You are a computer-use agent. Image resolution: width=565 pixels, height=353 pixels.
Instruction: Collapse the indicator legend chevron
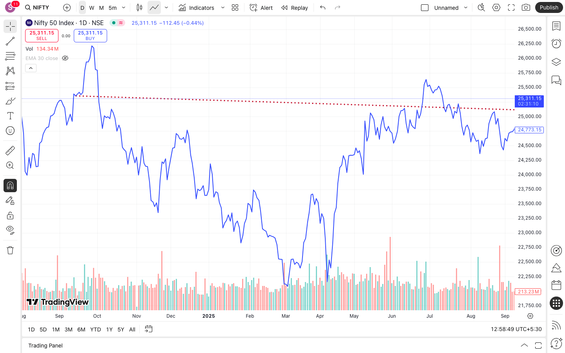[x=31, y=68]
